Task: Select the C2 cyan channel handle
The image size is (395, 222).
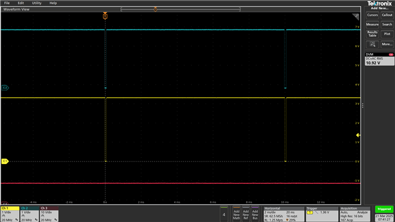Action: 5,88
